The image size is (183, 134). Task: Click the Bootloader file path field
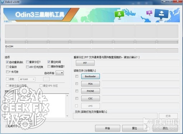141,76
